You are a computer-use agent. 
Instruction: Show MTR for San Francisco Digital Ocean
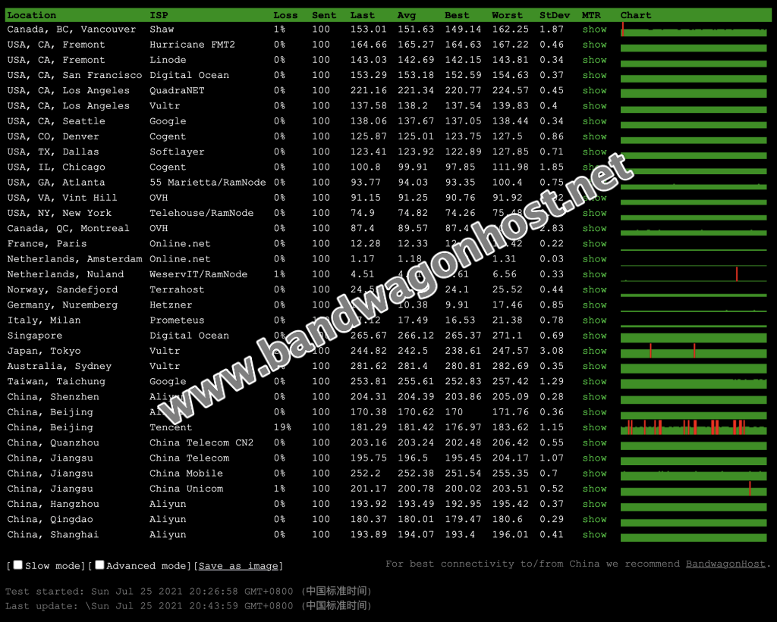[594, 75]
